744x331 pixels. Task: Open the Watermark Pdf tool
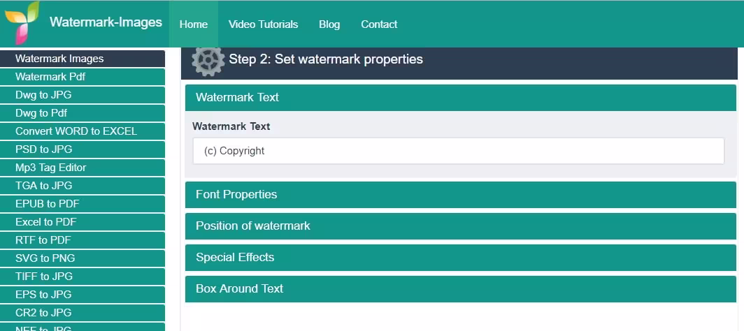83,77
